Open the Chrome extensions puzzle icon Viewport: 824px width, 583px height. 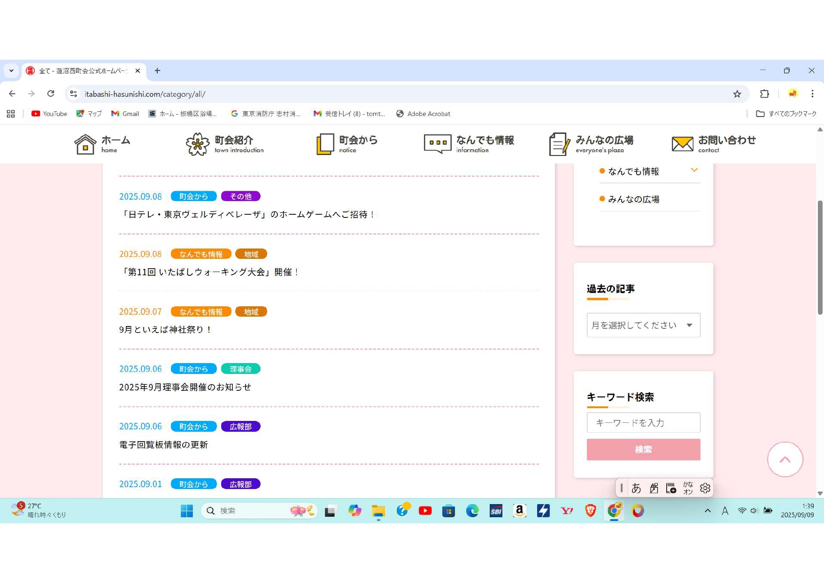pyautogui.click(x=764, y=94)
